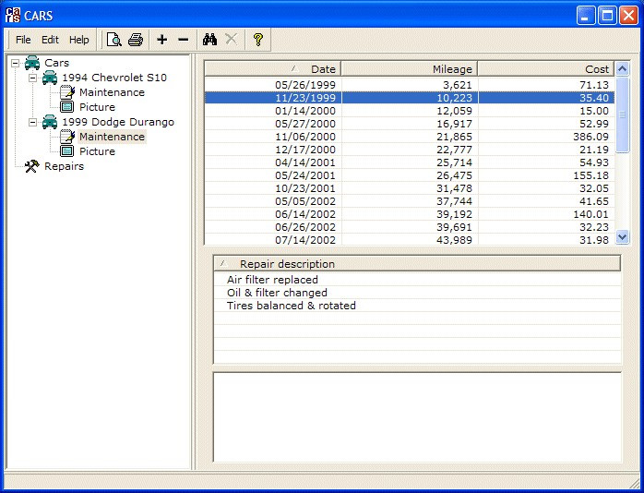
Task: Sort by the Cost column header
Action: (546, 68)
